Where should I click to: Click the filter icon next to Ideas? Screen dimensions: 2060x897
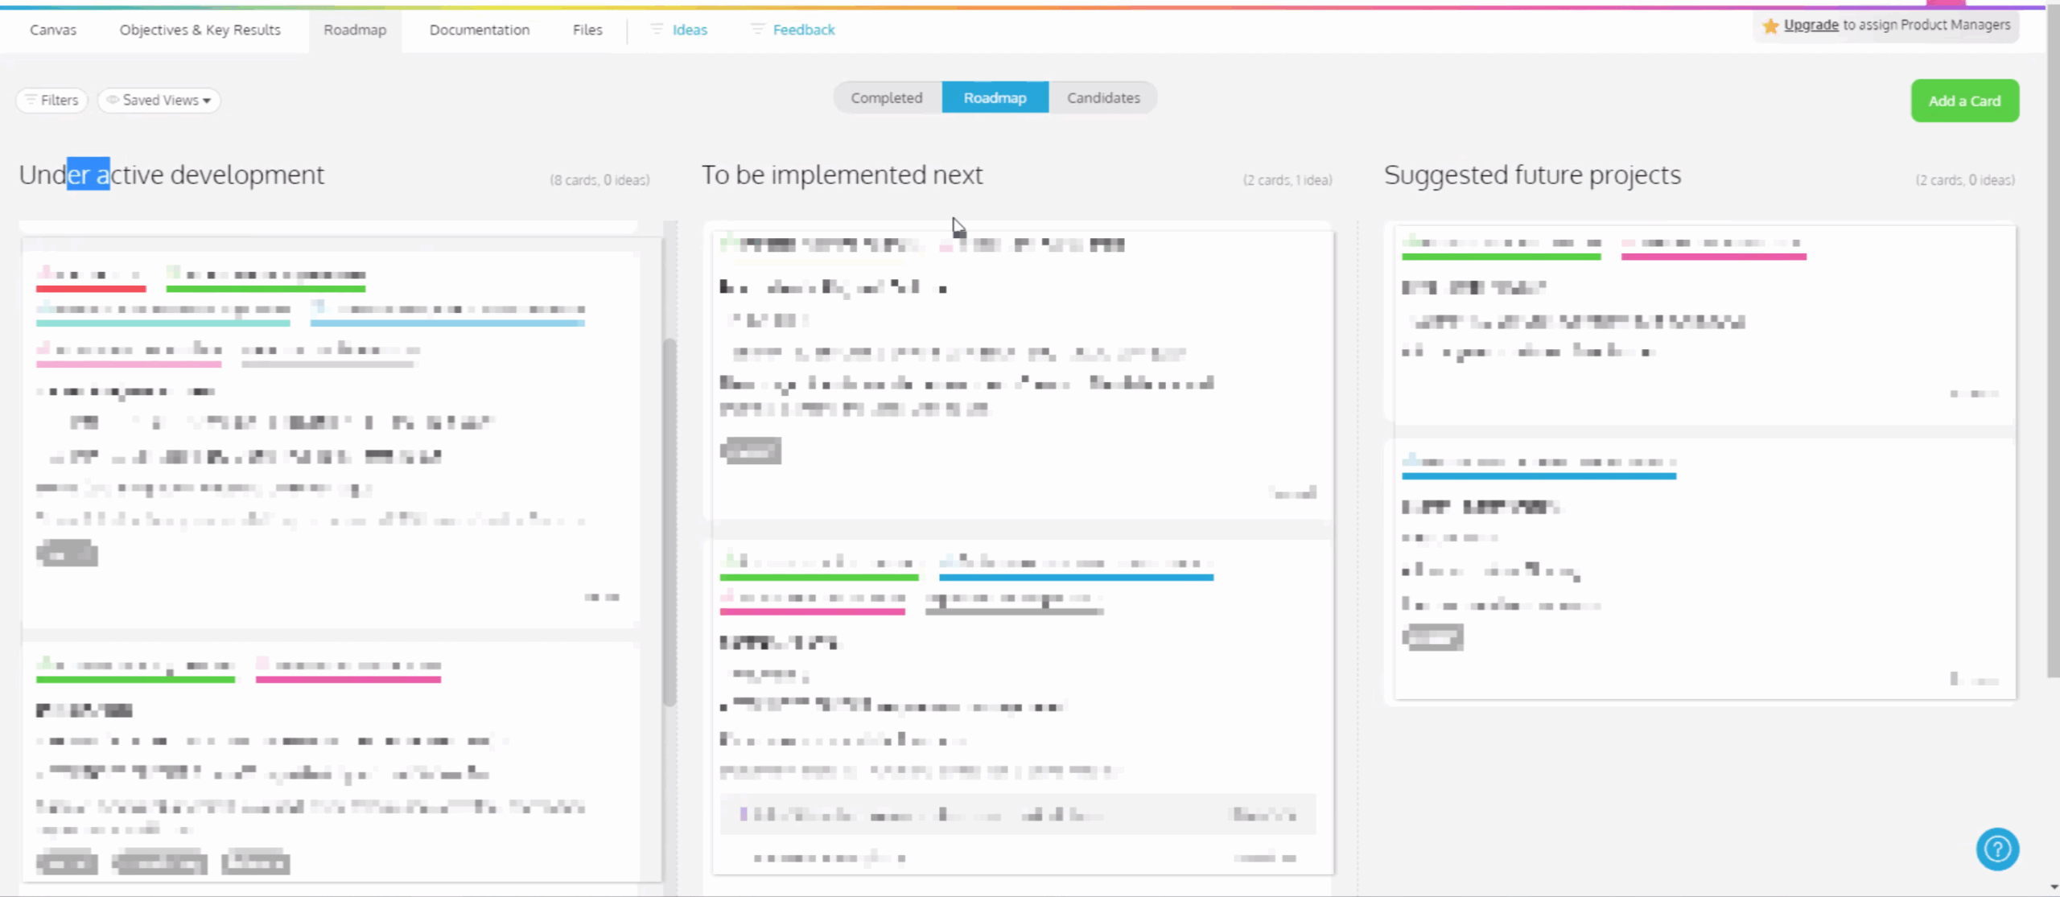[657, 29]
